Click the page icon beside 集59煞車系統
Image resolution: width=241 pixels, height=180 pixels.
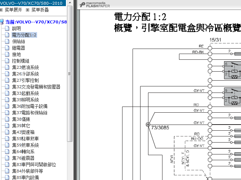coord(7,145)
